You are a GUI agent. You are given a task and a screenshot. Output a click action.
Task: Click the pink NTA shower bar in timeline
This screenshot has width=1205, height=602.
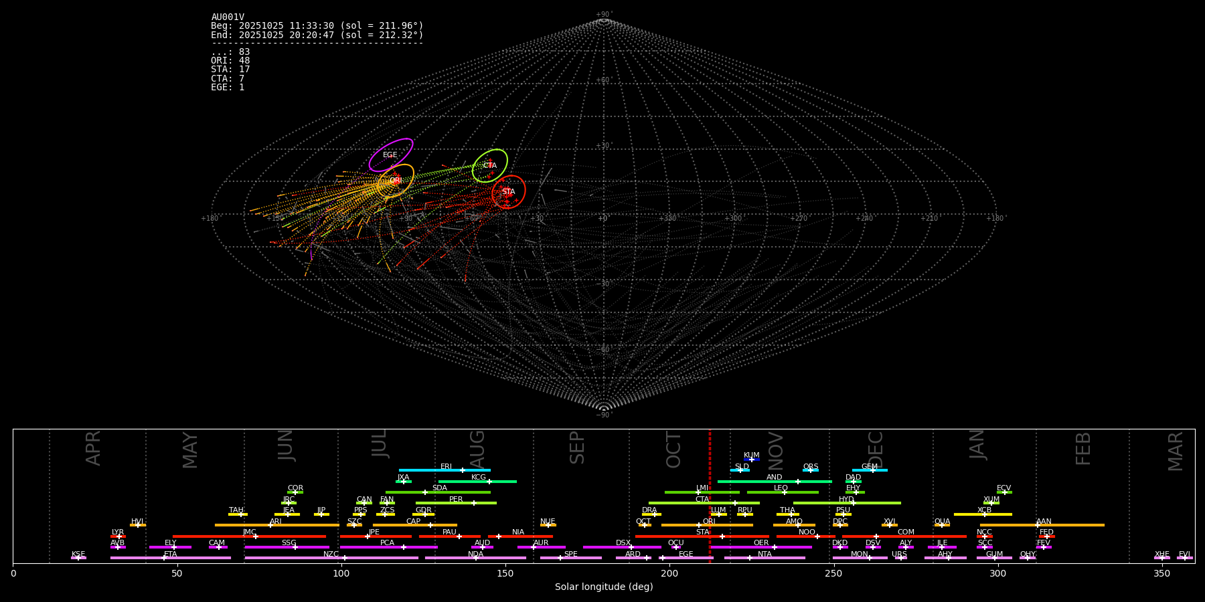coord(765,558)
